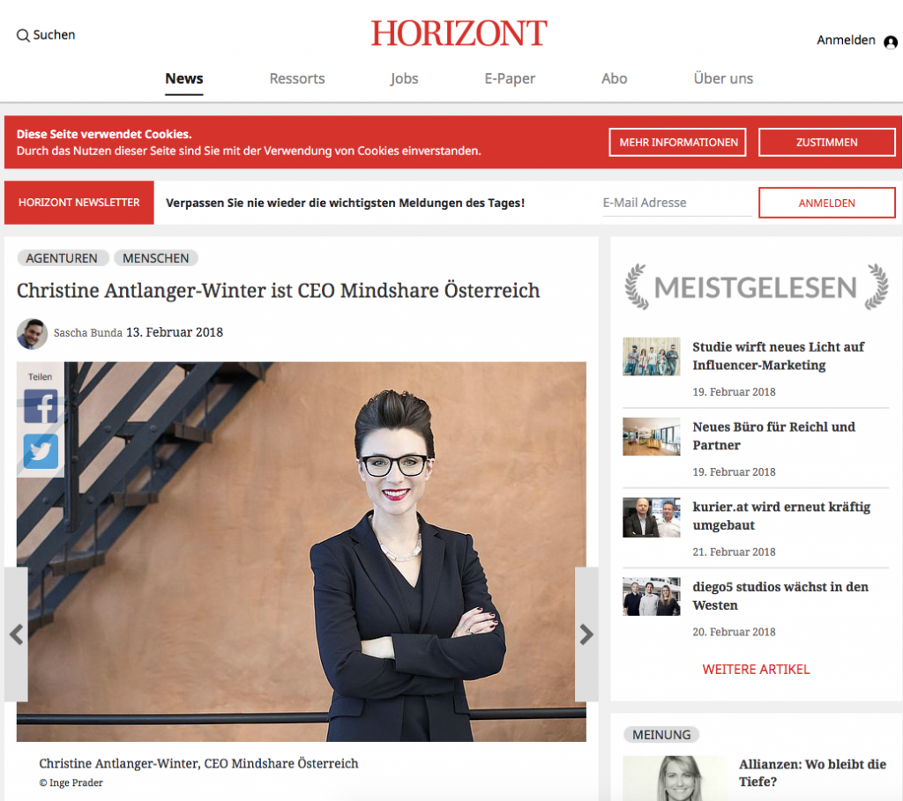Switch to the E-Paper tab

click(x=510, y=78)
